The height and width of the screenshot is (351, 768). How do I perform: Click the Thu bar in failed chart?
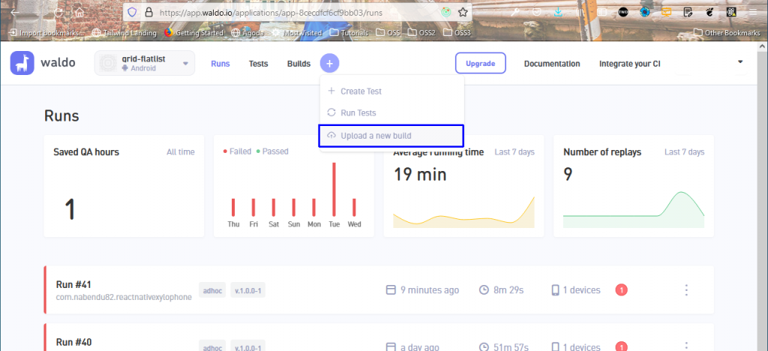tap(233, 207)
